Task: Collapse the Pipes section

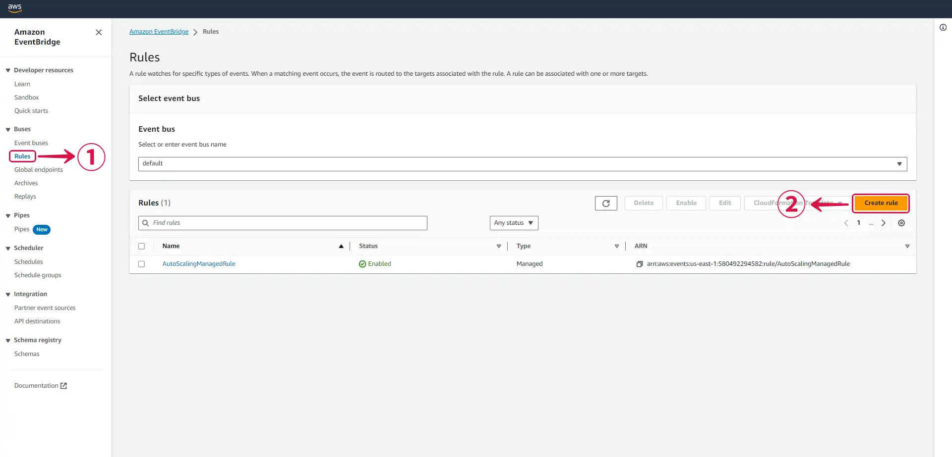Action: pos(8,215)
